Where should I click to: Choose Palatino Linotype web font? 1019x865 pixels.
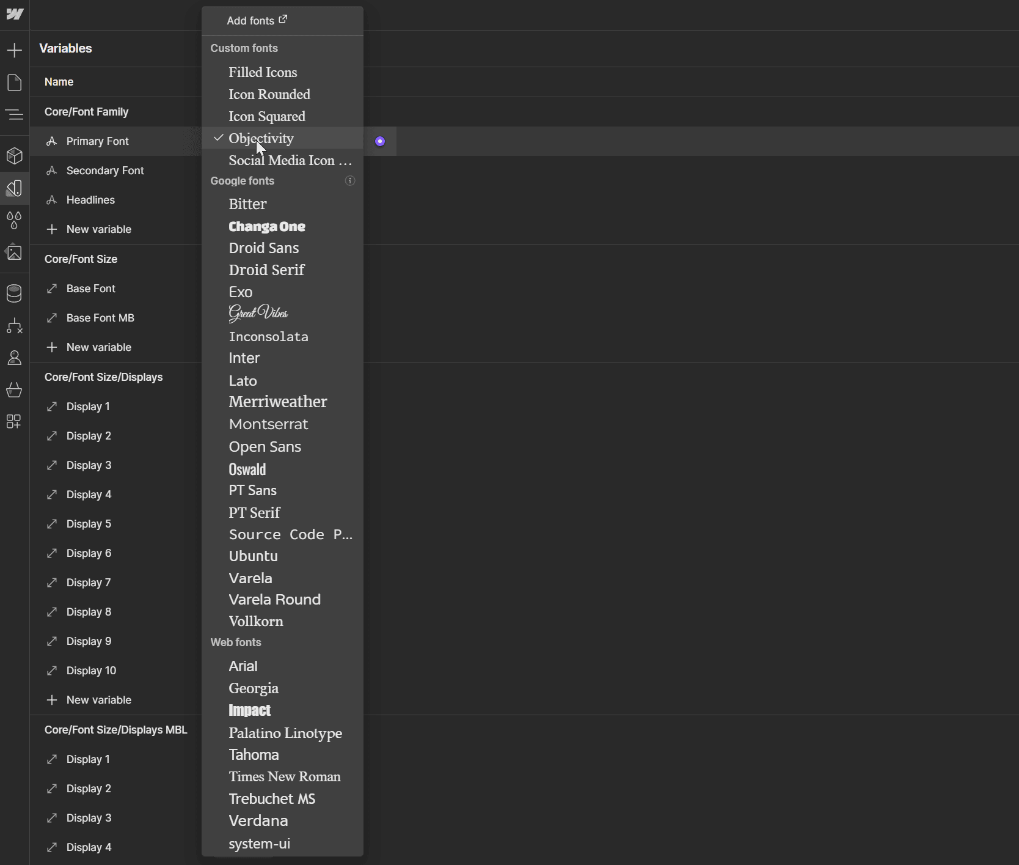pyautogui.click(x=282, y=733)
